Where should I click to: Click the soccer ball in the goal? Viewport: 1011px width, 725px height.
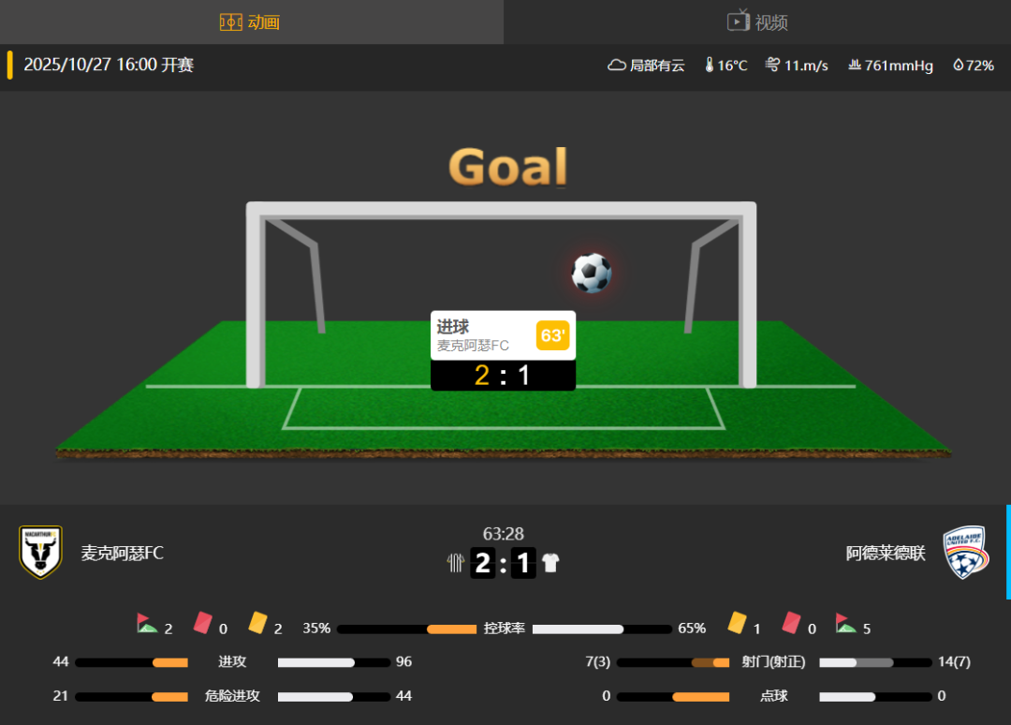click(x=592, y=273)
